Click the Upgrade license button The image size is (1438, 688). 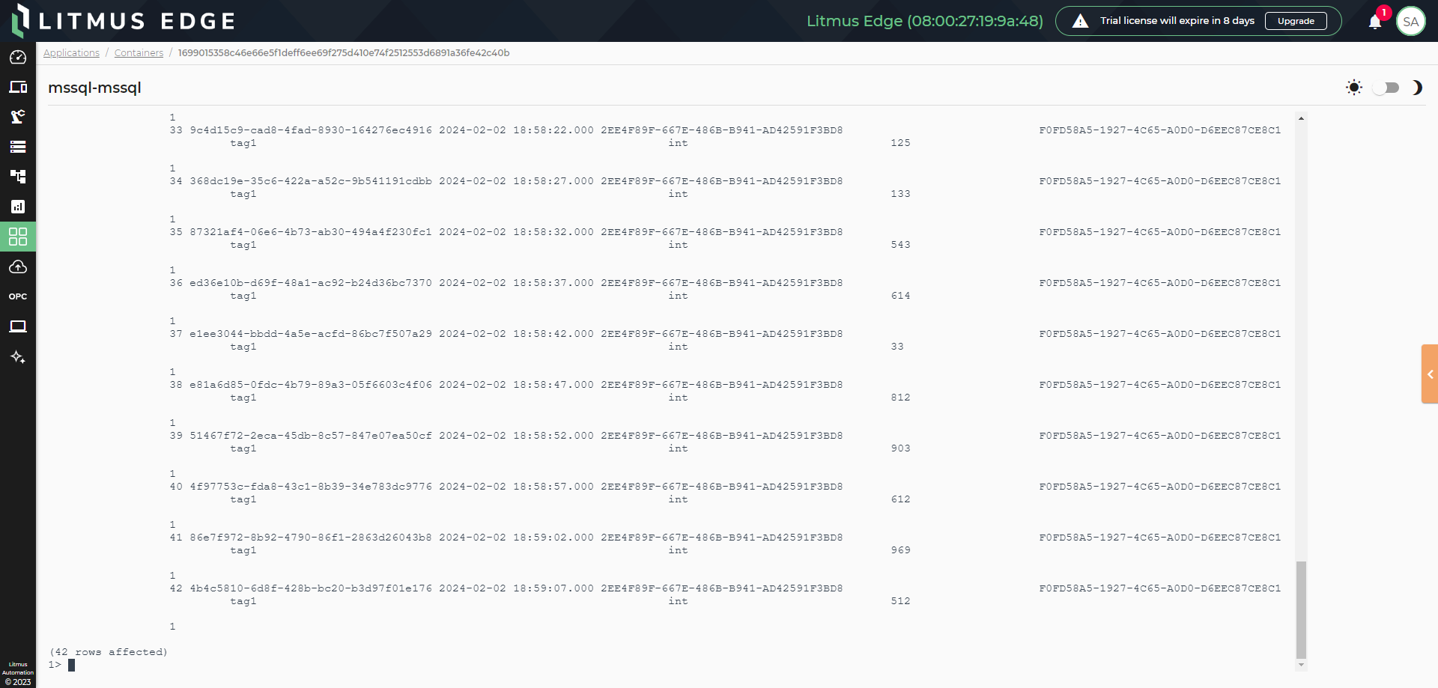pos(1295,21)
